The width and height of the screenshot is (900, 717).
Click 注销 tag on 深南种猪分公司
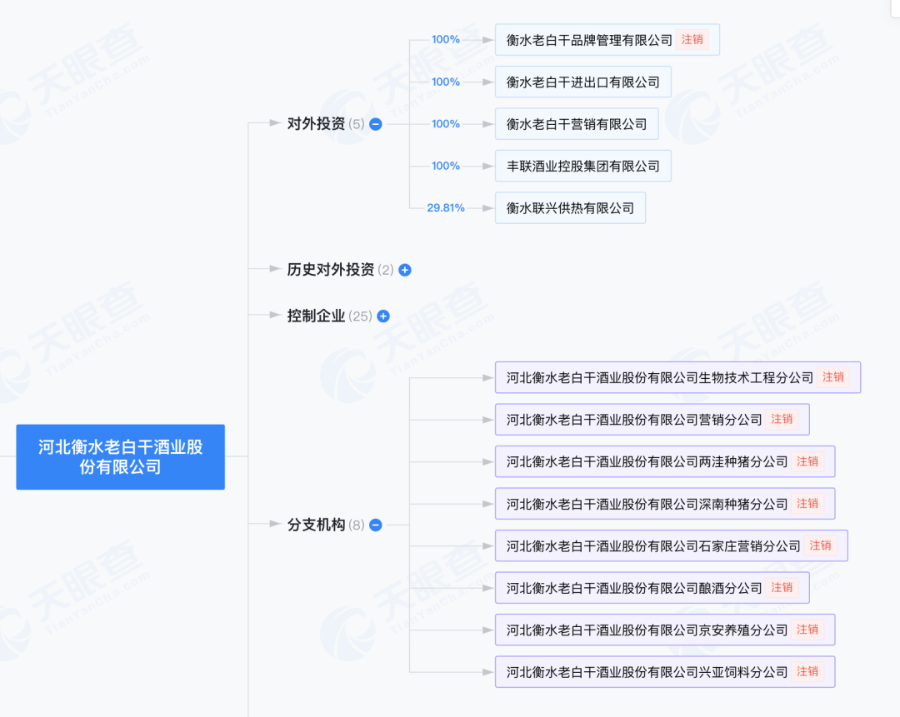tap(807, 503)
